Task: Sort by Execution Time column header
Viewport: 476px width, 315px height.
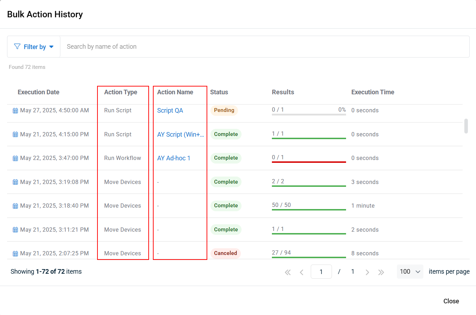Action: 373,92
